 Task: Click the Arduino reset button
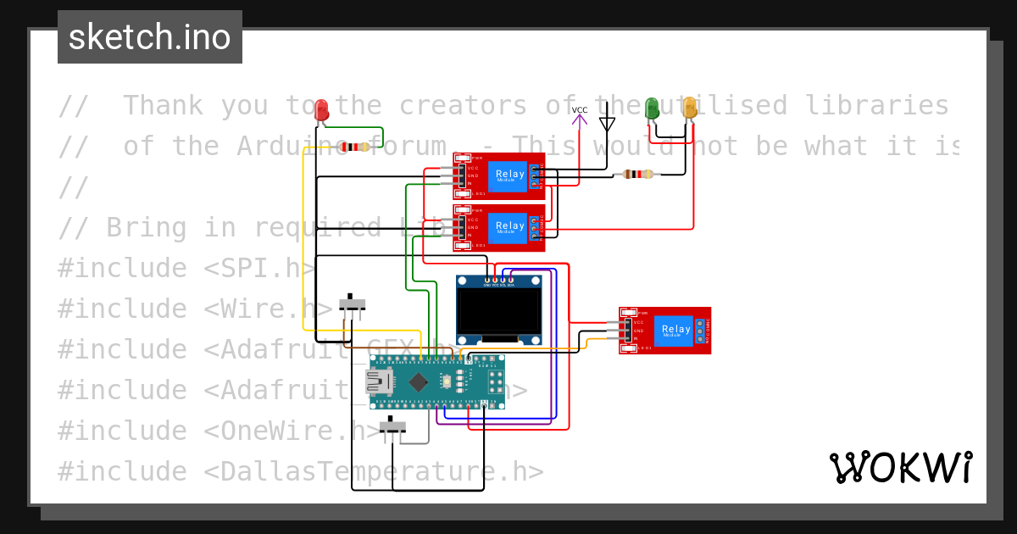[447, 382]
